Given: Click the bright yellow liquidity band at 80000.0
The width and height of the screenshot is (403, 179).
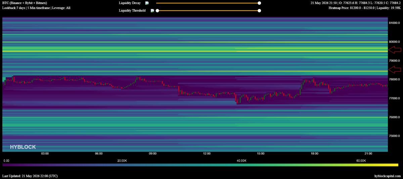Looking at the screenshot, I should pyautogui.click(x=195, y=42).
